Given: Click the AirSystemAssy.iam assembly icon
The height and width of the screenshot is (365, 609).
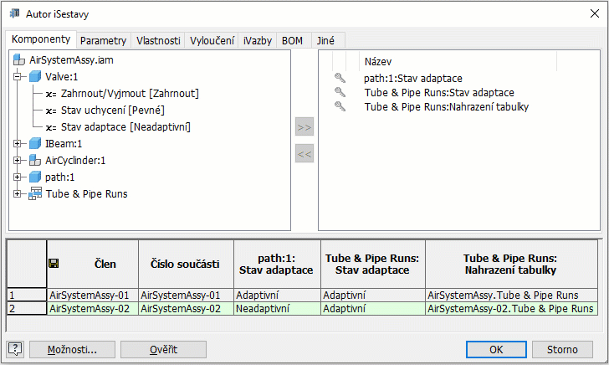Looking at the screenshot, I should 19,60.
